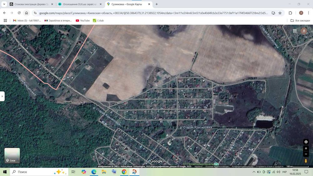
Task: Open the Все закладки folder
Action: pos(300,21)
